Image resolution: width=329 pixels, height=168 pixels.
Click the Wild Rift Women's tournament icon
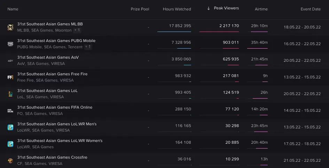click(10, 144)
